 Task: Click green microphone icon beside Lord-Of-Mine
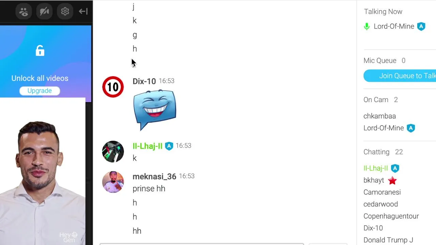[x=367, y=27]
